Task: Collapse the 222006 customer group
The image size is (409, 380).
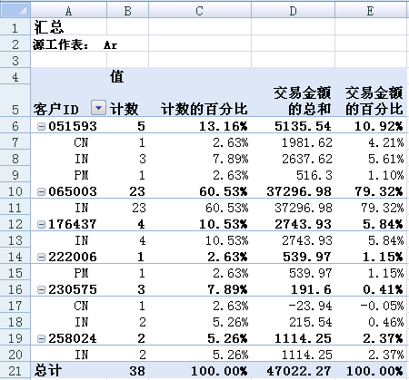Action: coord(41,257)
